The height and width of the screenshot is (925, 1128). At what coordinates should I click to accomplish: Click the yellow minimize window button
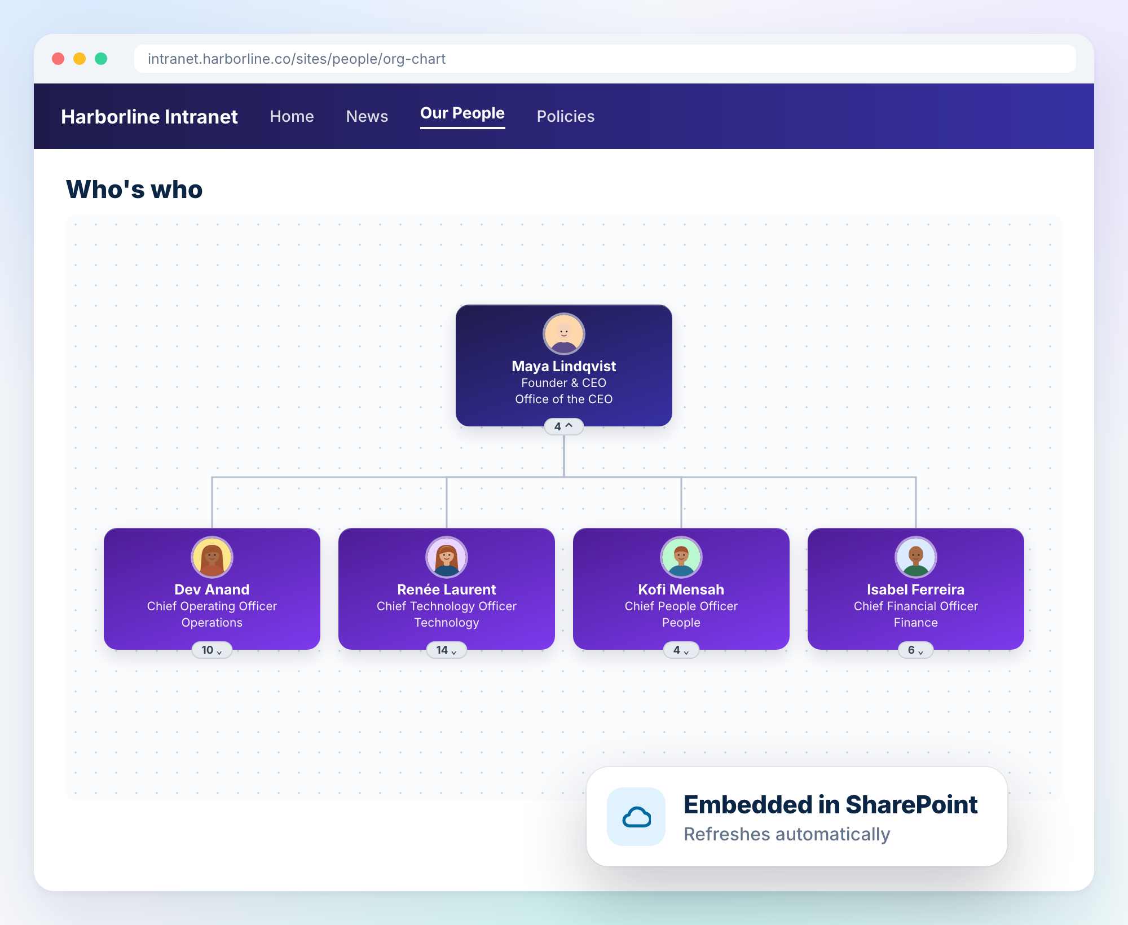tap(80, 59)
